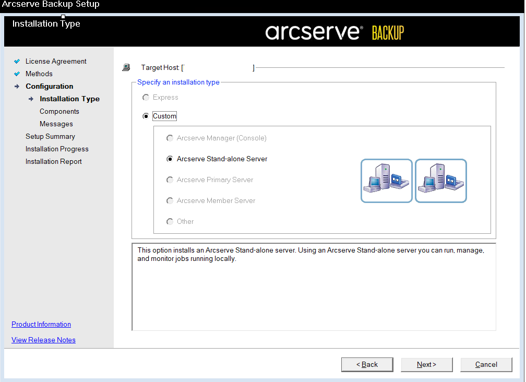Select the Other installation option
526x382 pixels.
pyautogui.click(x=170, y=221)
